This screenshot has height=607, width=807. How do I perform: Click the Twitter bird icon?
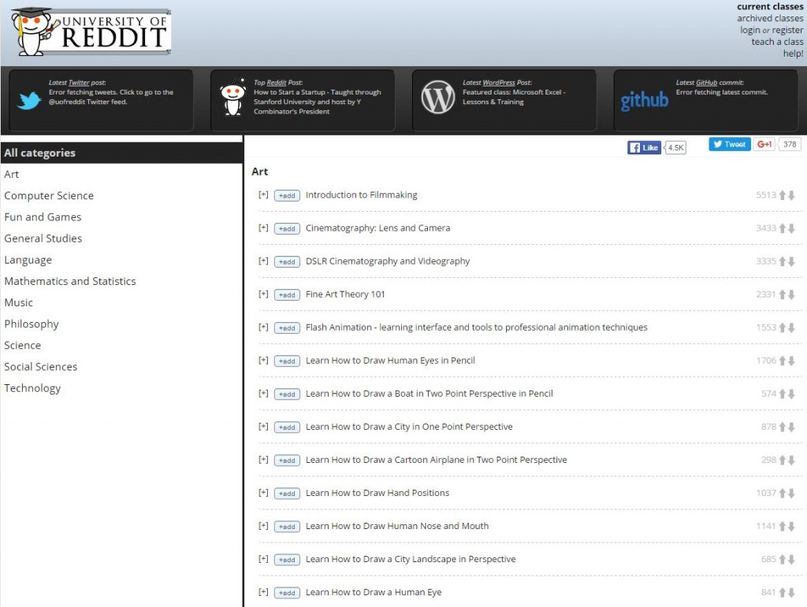click(29, 100)
